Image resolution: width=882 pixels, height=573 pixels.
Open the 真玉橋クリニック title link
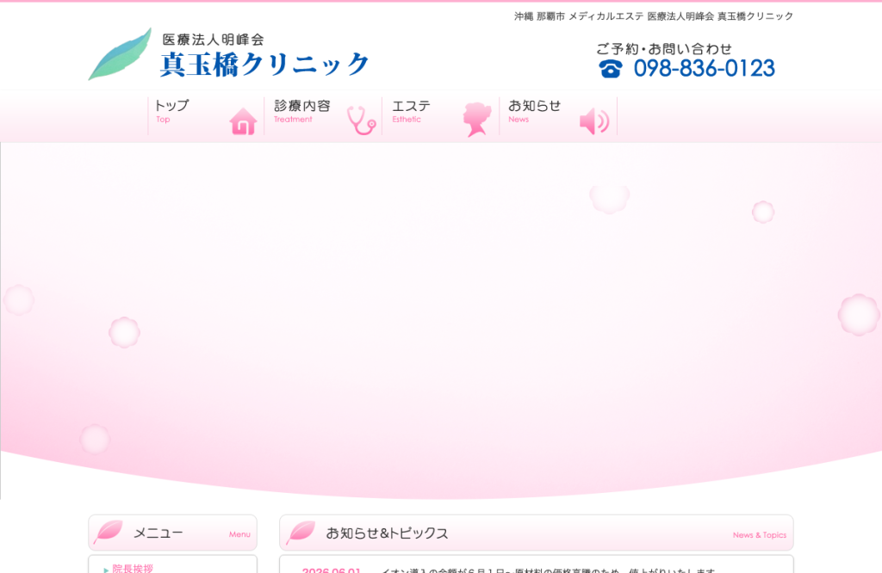click(x=264, y=64)
